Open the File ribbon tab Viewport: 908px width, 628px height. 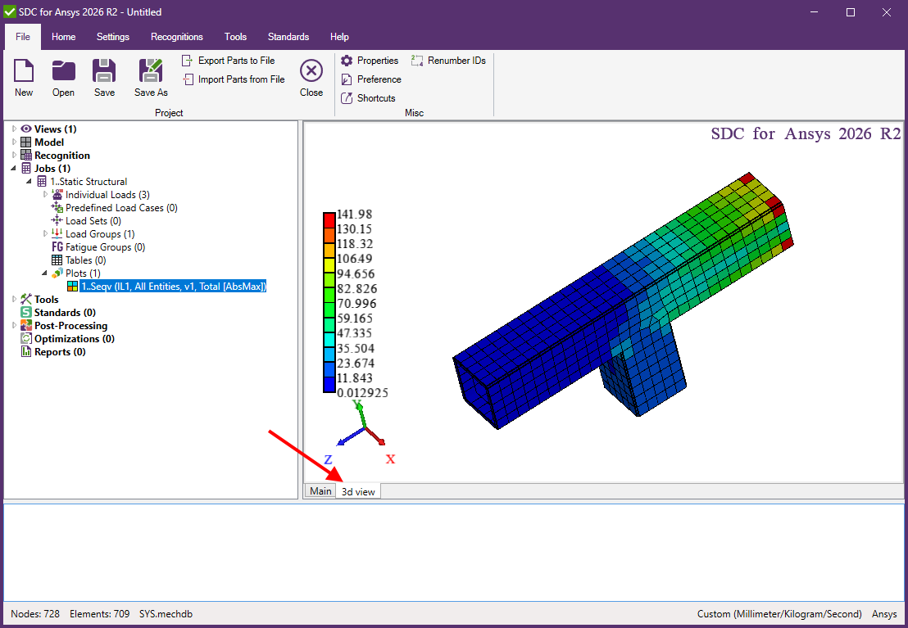(x=23, y=37)
